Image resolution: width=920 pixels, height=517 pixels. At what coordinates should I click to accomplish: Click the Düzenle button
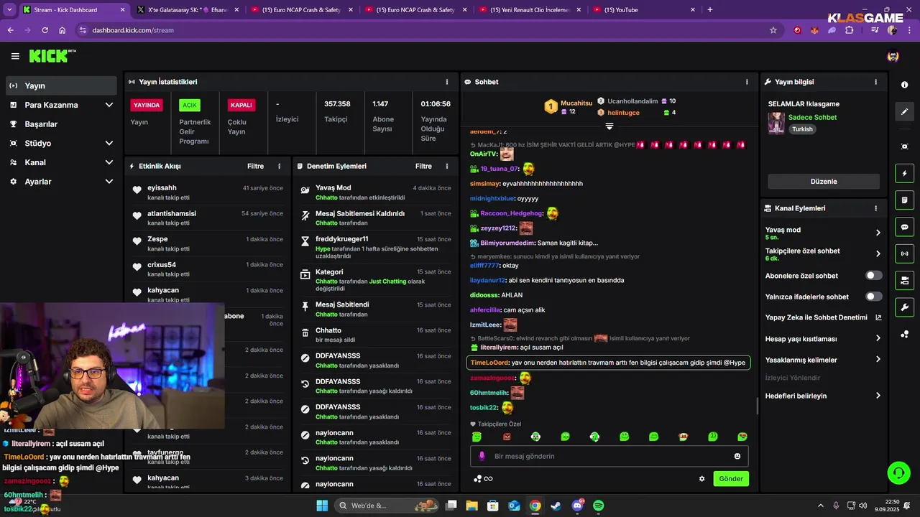point(823,182)
